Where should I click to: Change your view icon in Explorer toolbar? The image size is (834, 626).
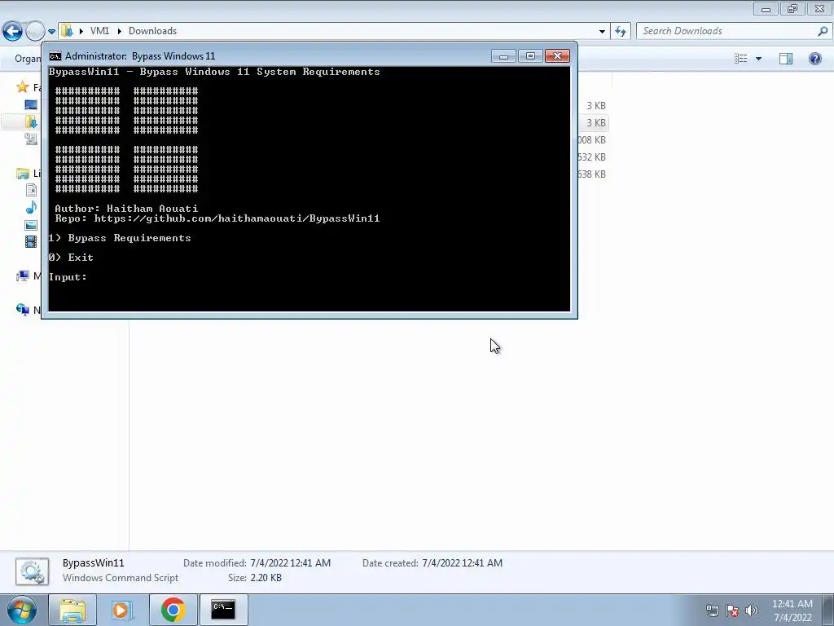[741, 59]
